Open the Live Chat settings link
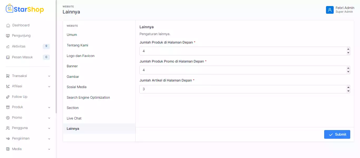Screen dimensions: 360x158 (x=74, y=118)
